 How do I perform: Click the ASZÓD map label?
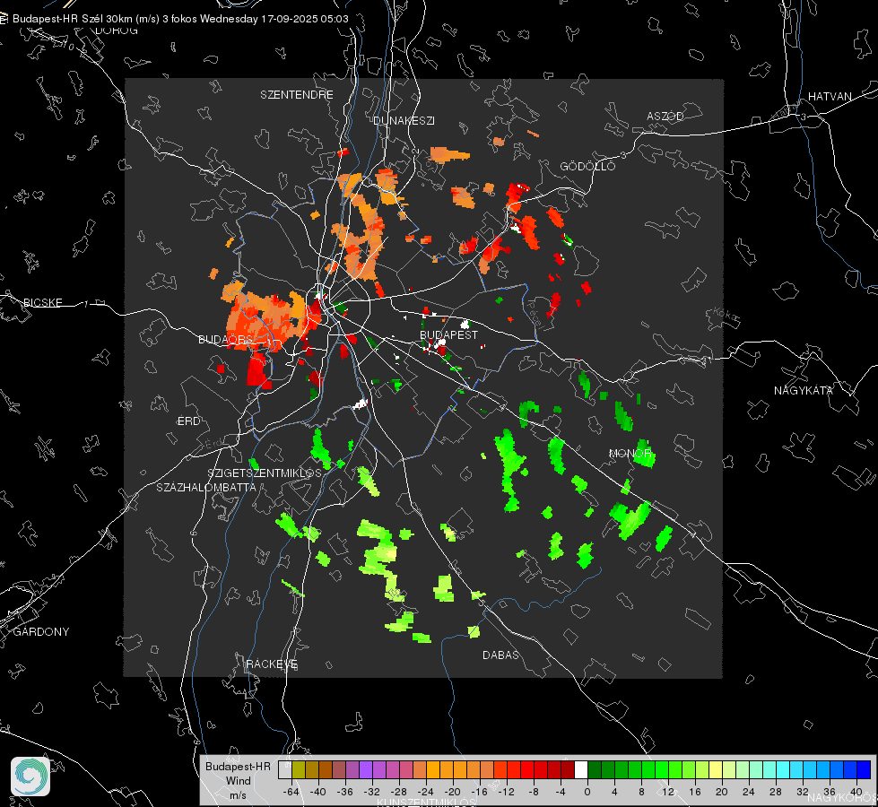(665, 116)
